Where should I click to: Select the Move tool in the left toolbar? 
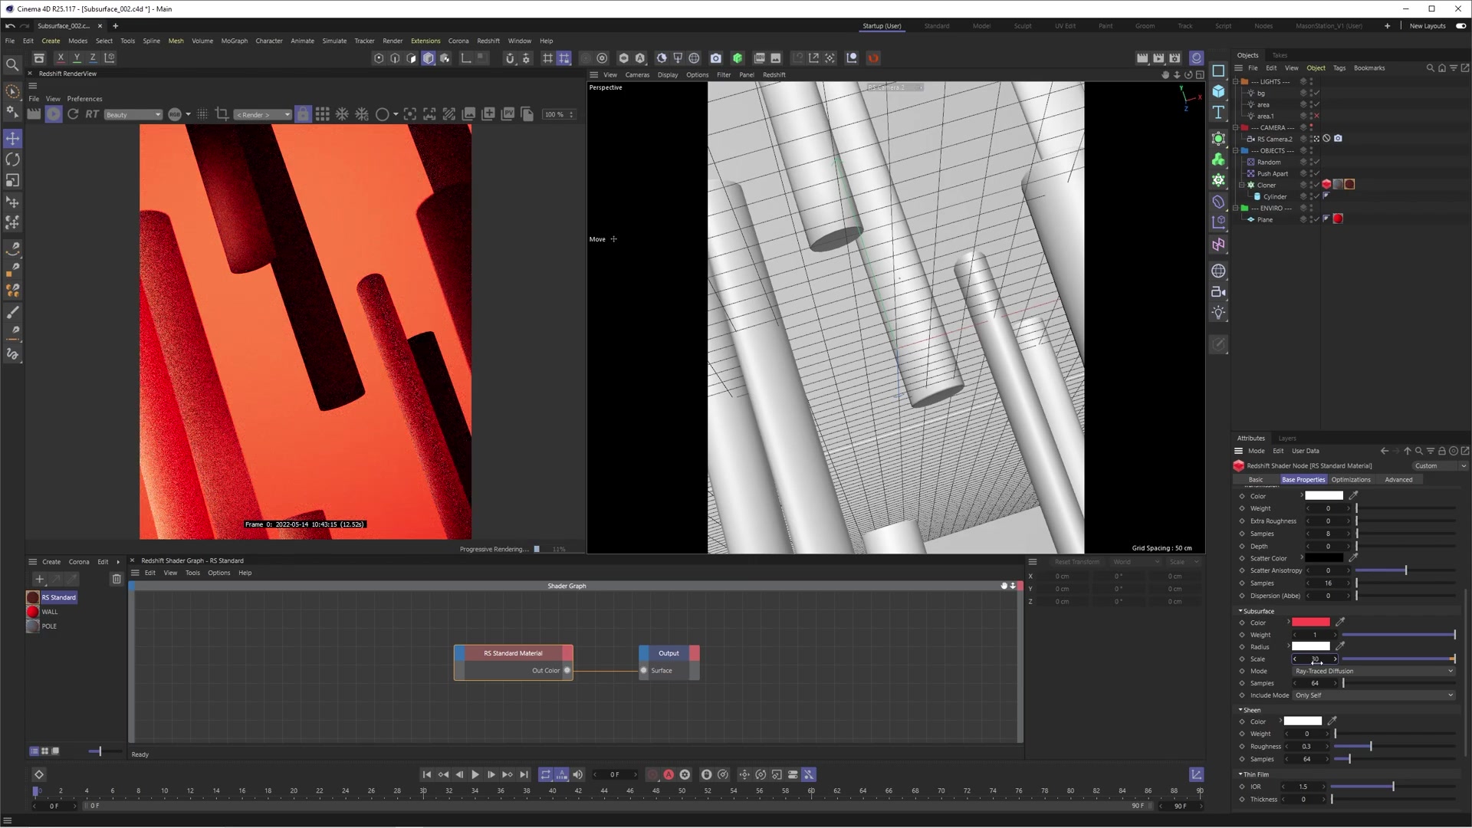12,139
